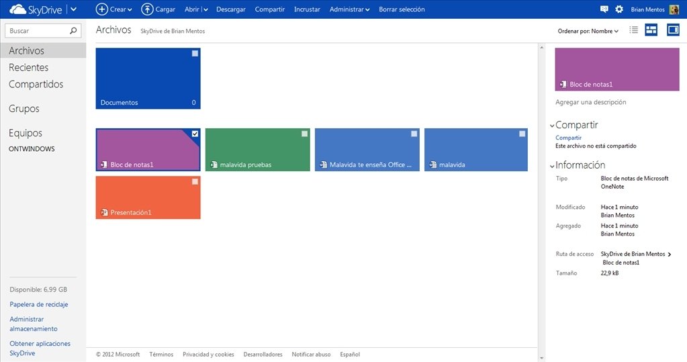The width and height of the screenshot is (687, 362).
Task: Collapse the Compartir section chevron
Action: click(x=552, y=126)
